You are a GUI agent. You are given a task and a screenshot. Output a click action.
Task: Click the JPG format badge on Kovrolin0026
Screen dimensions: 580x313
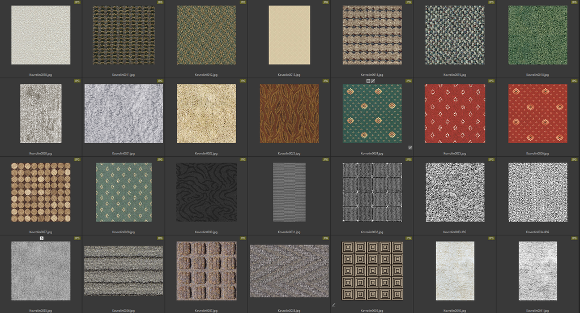pyautogui.click(x=574, y=81)
